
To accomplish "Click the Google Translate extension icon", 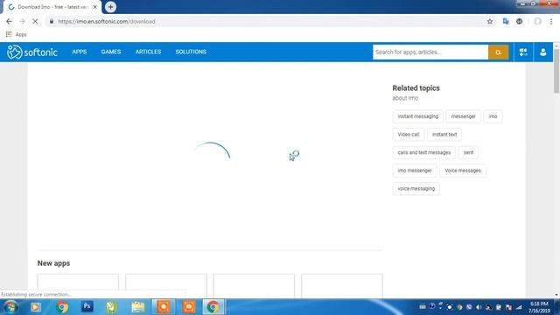I will point(506,21).
